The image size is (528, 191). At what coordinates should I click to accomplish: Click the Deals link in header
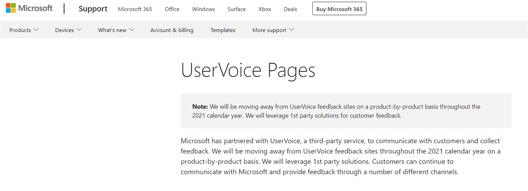(290, 9)
